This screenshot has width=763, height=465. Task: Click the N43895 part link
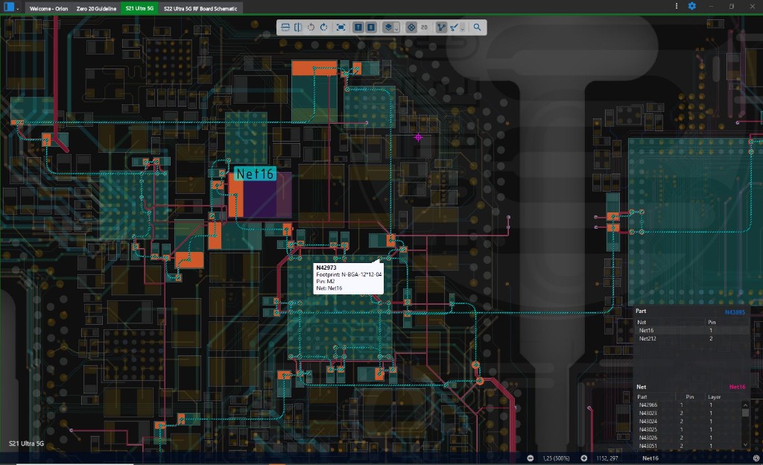(735, 312)
